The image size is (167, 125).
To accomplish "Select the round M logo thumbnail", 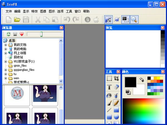I will pyautogui.click(x=17, y=95).
